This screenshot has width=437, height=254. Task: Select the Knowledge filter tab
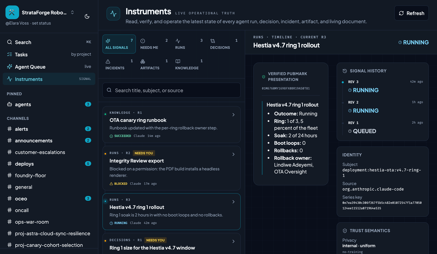[x=189, y=65]
